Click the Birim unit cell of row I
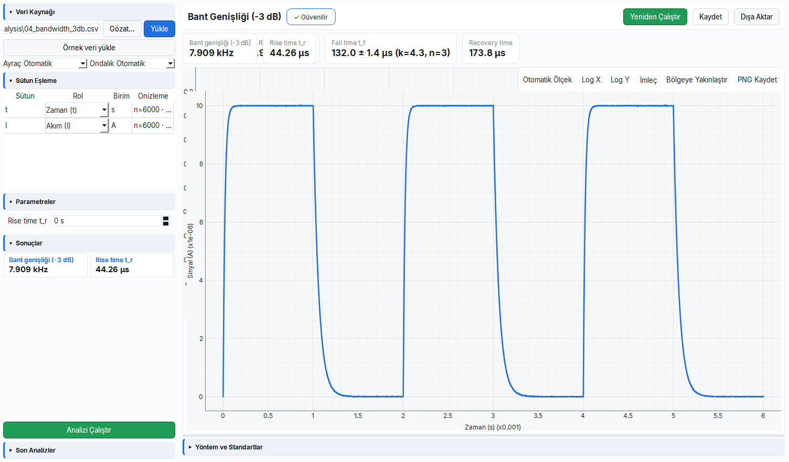Screen dimensions: 789x462 pyautogui.click(x=120, y=125)
